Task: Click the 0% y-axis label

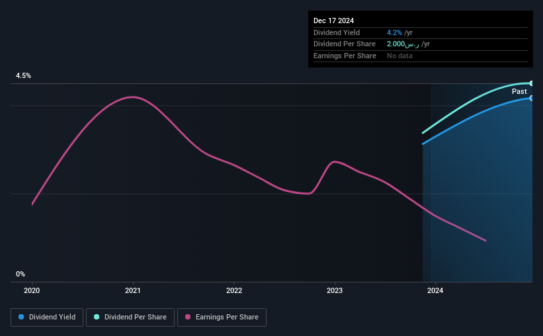Action: (21, 274)
